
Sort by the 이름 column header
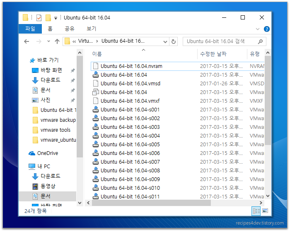point(97,54)
